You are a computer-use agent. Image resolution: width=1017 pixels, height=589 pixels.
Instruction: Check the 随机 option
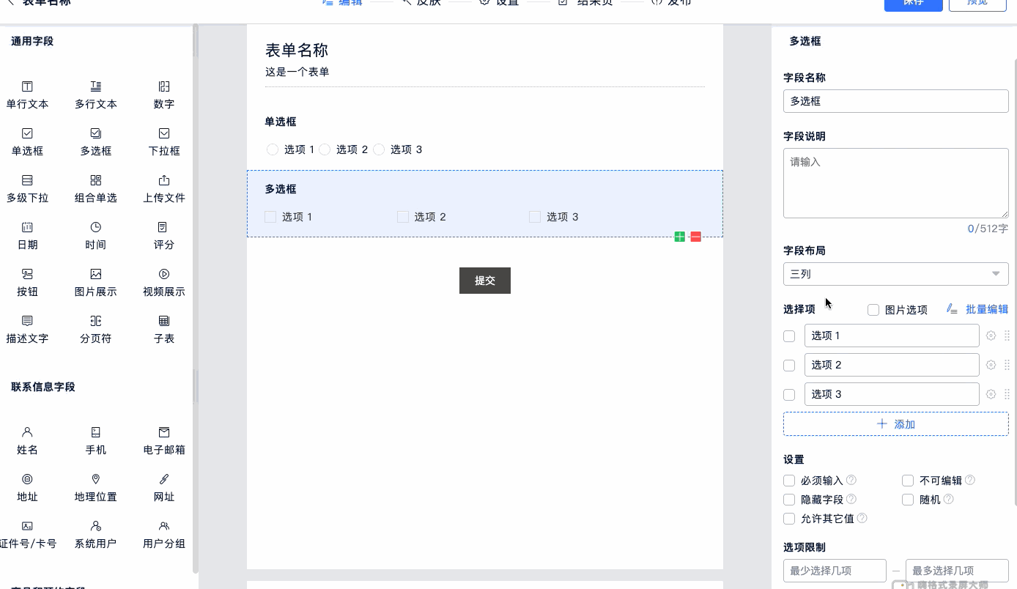coord(908,500)
